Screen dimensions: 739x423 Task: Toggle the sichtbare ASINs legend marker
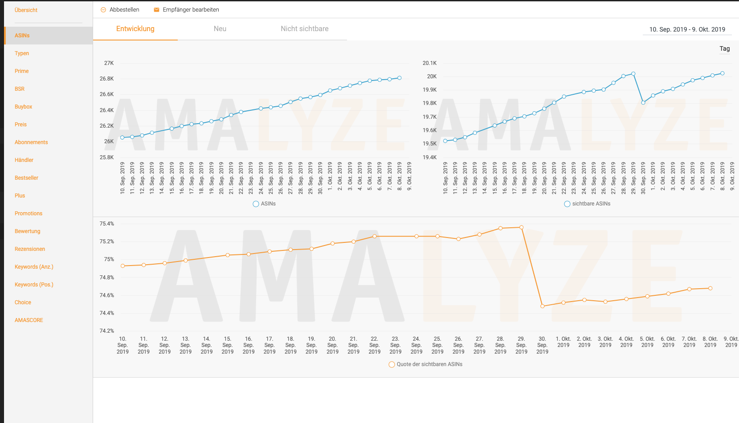[x=567, y=204]
